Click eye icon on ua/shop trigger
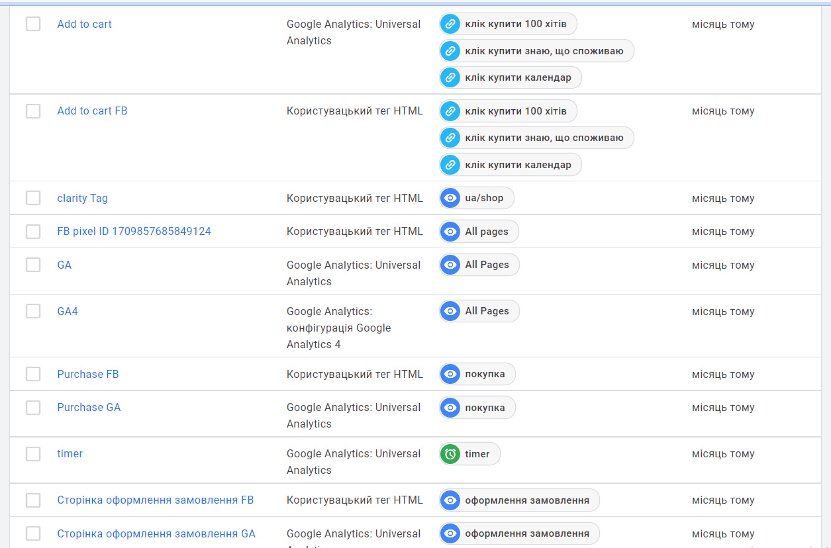This screenshot has height=548, width=831. [450, 198]
